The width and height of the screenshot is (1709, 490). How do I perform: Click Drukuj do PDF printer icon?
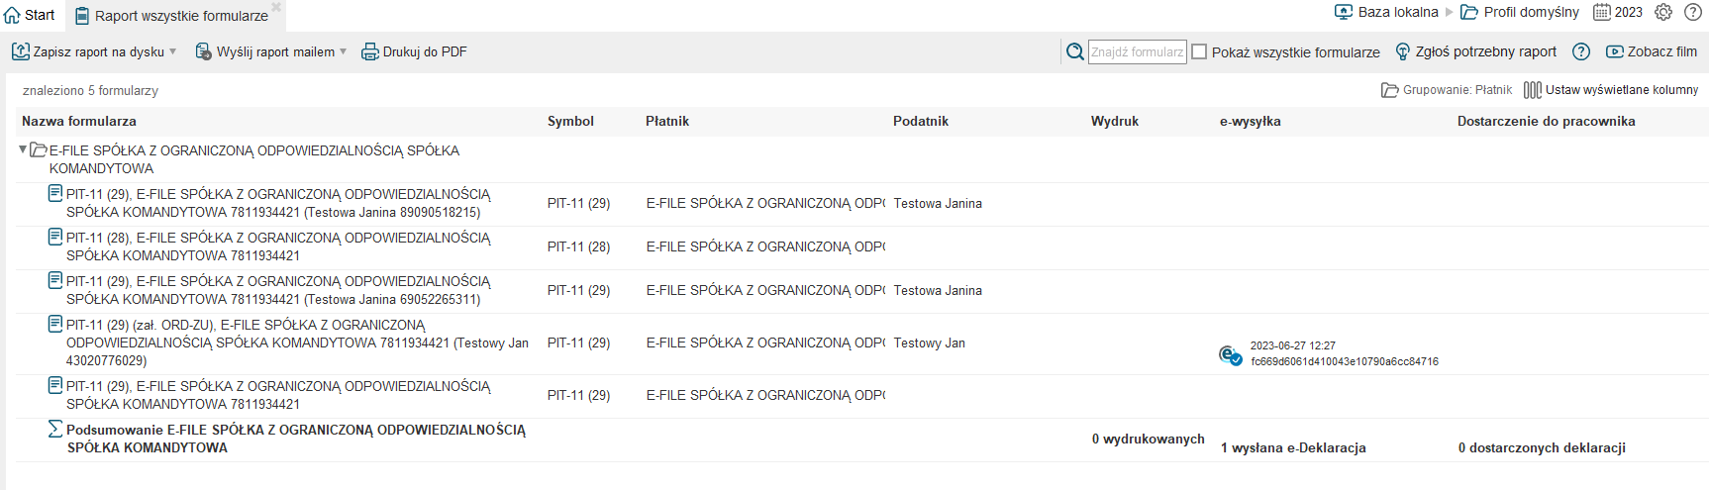point(369,51)
